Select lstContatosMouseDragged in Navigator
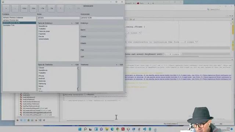The height and width of the screenshot is (132, 235). coord(37,113)
